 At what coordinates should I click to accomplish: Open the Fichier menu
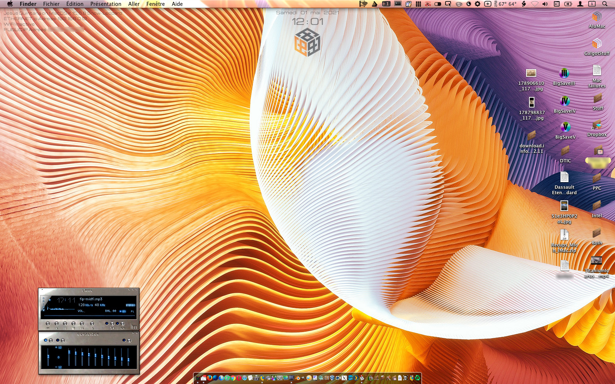tap(51, 4)
